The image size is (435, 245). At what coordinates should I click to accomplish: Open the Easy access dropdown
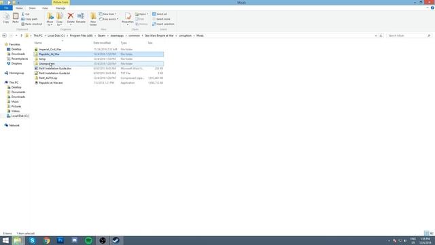(109, 19)
